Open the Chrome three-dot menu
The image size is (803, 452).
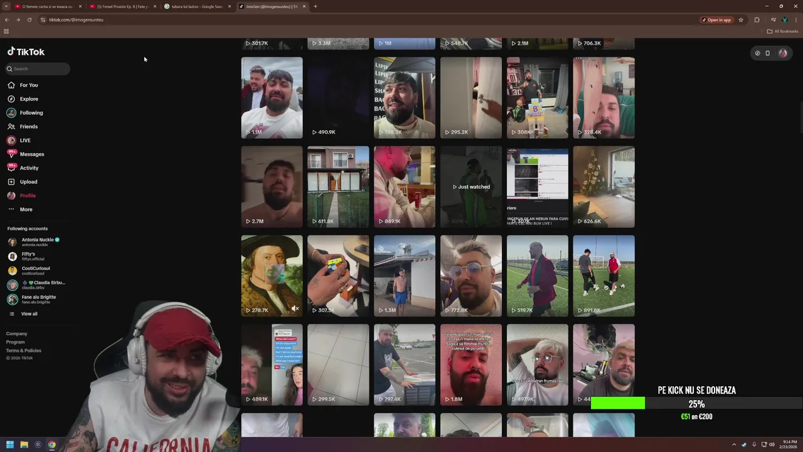[x=795, y=19]
